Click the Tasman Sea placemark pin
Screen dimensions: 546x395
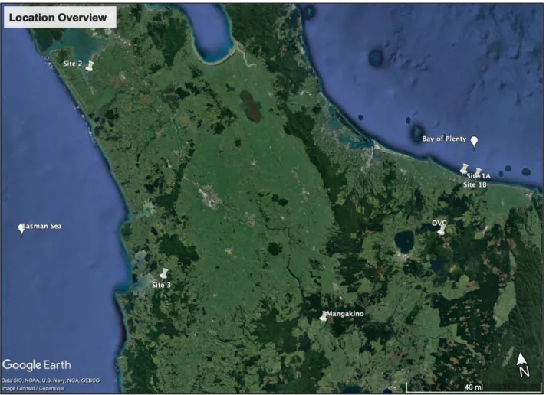(21, 230)
